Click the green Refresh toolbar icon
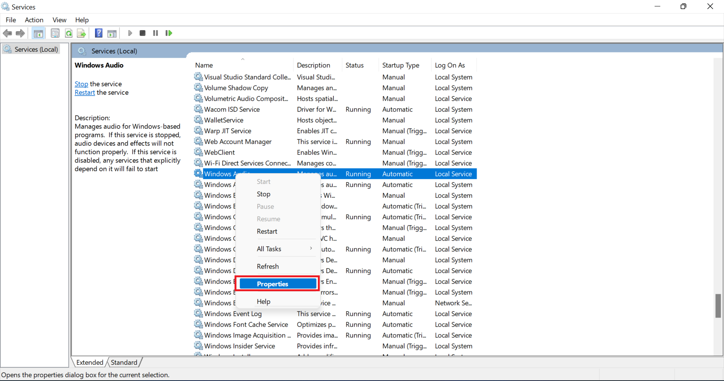This screenshot has width=724, height=381. coord(69,33)
